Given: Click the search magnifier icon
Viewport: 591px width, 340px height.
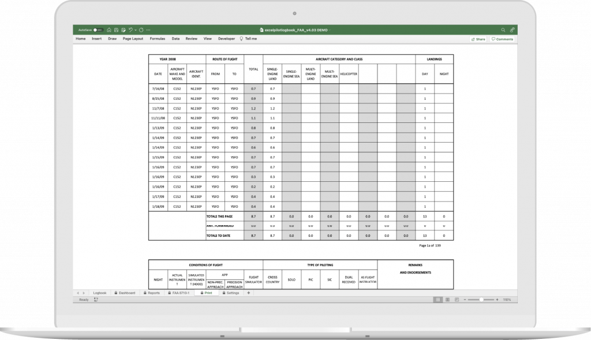Looking at the screenshot, I should [503, 30].
